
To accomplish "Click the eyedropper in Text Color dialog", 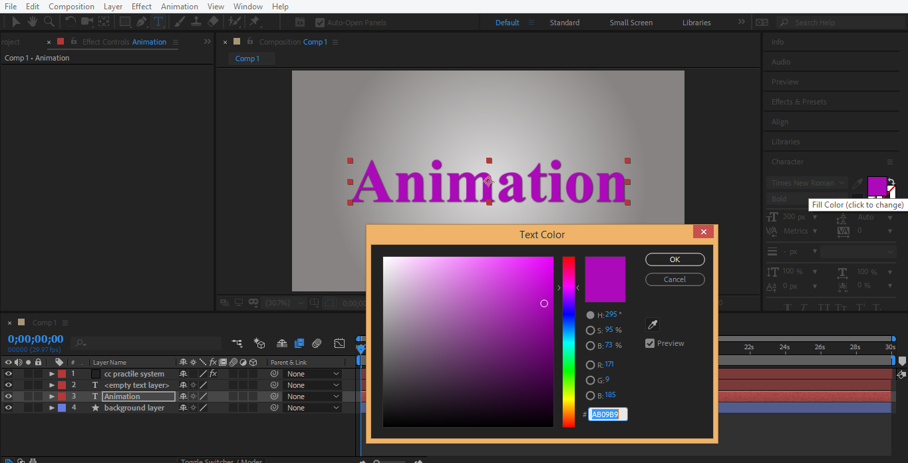I will coord(653,325).
